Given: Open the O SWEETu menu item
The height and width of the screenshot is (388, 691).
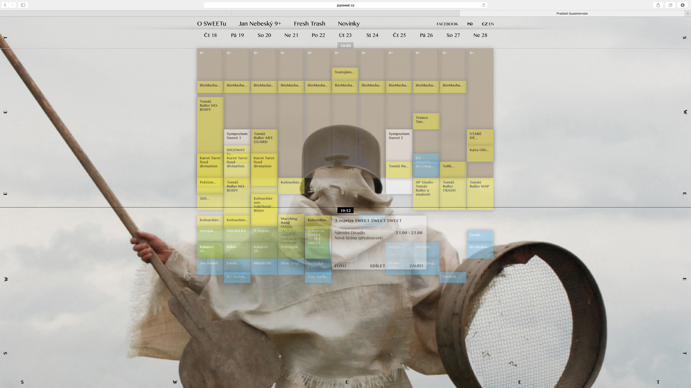Looking at the screenshot, I should 212,24.
